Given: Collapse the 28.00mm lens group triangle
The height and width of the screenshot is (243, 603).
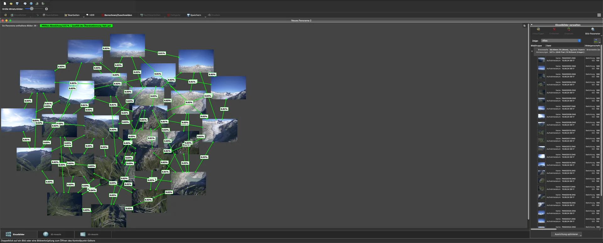Looking at the screenshot, I should click(x=532, y=51).
